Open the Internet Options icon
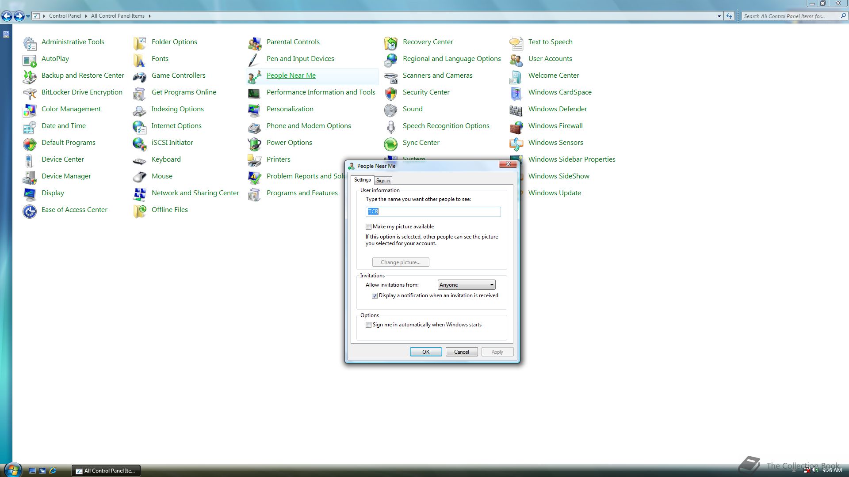Image resolution: width=849 pixels, height=477 pixels. tap(140, 127)
